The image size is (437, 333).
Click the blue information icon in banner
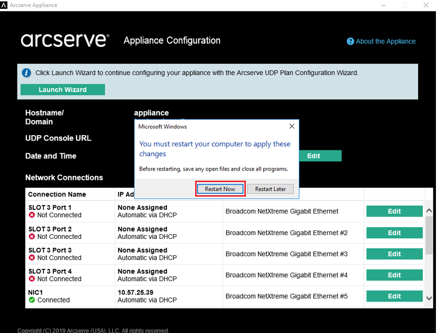[x=26, y=73]
